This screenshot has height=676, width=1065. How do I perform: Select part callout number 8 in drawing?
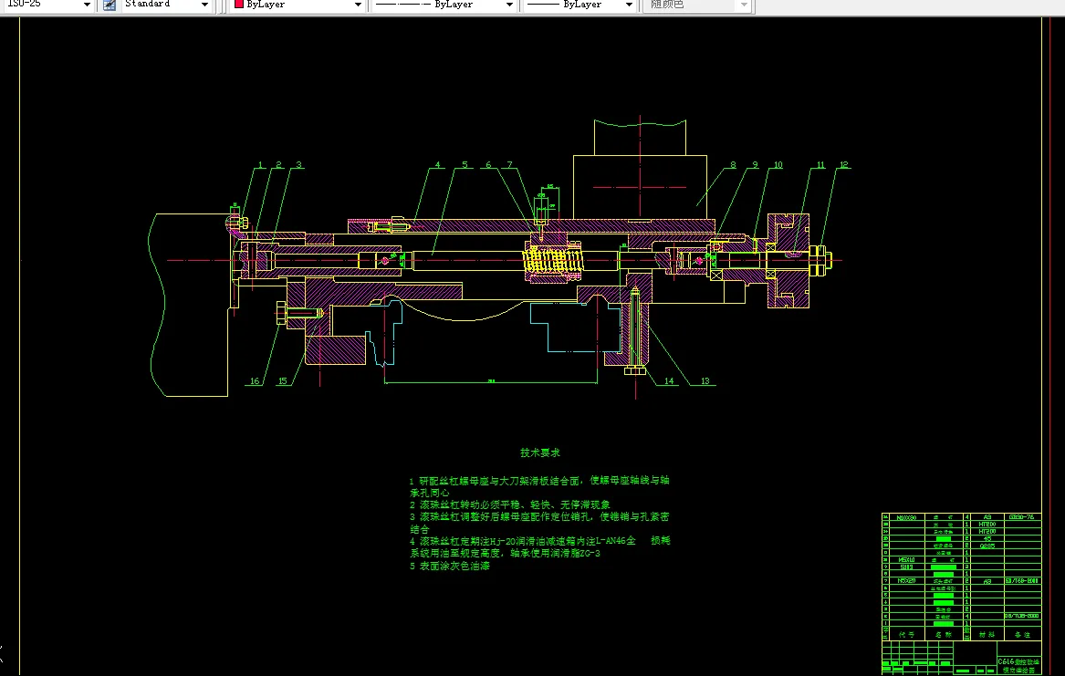click(x=733, y=165)
